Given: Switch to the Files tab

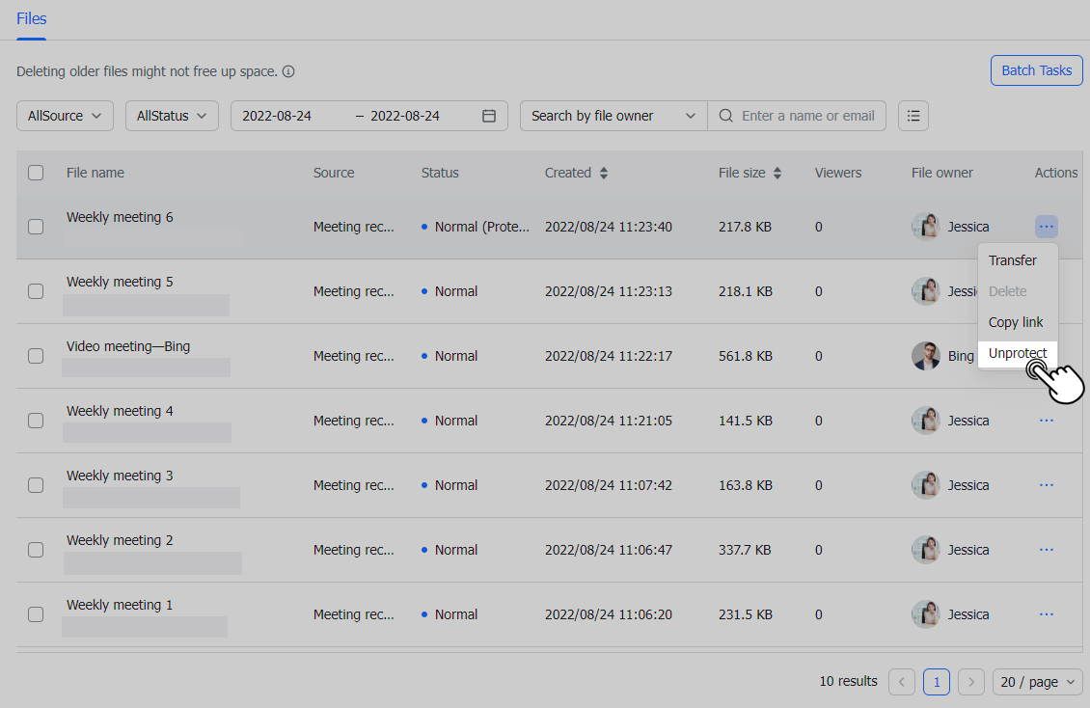Looking at the screenshot, I should point(31,18).
